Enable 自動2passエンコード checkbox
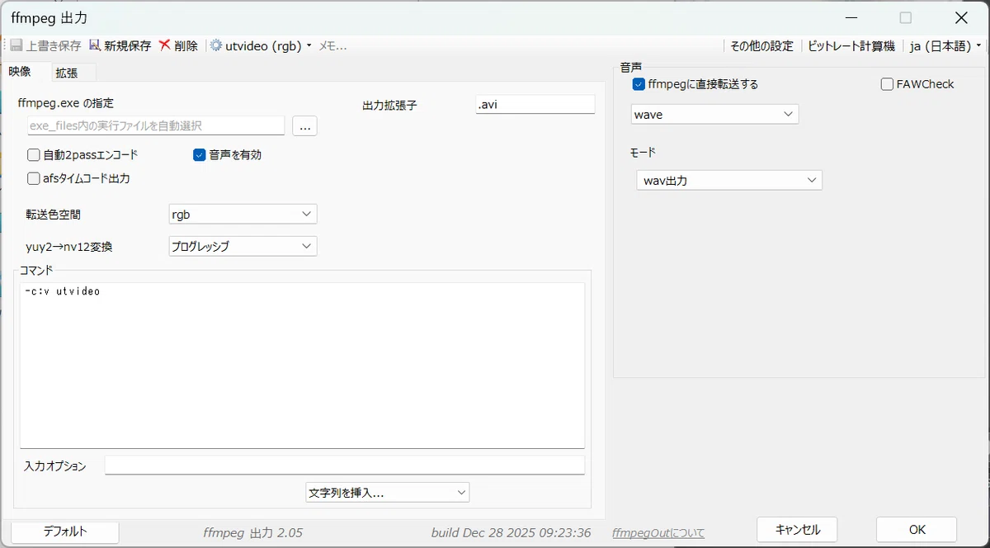990x548 pixels. 34,154
